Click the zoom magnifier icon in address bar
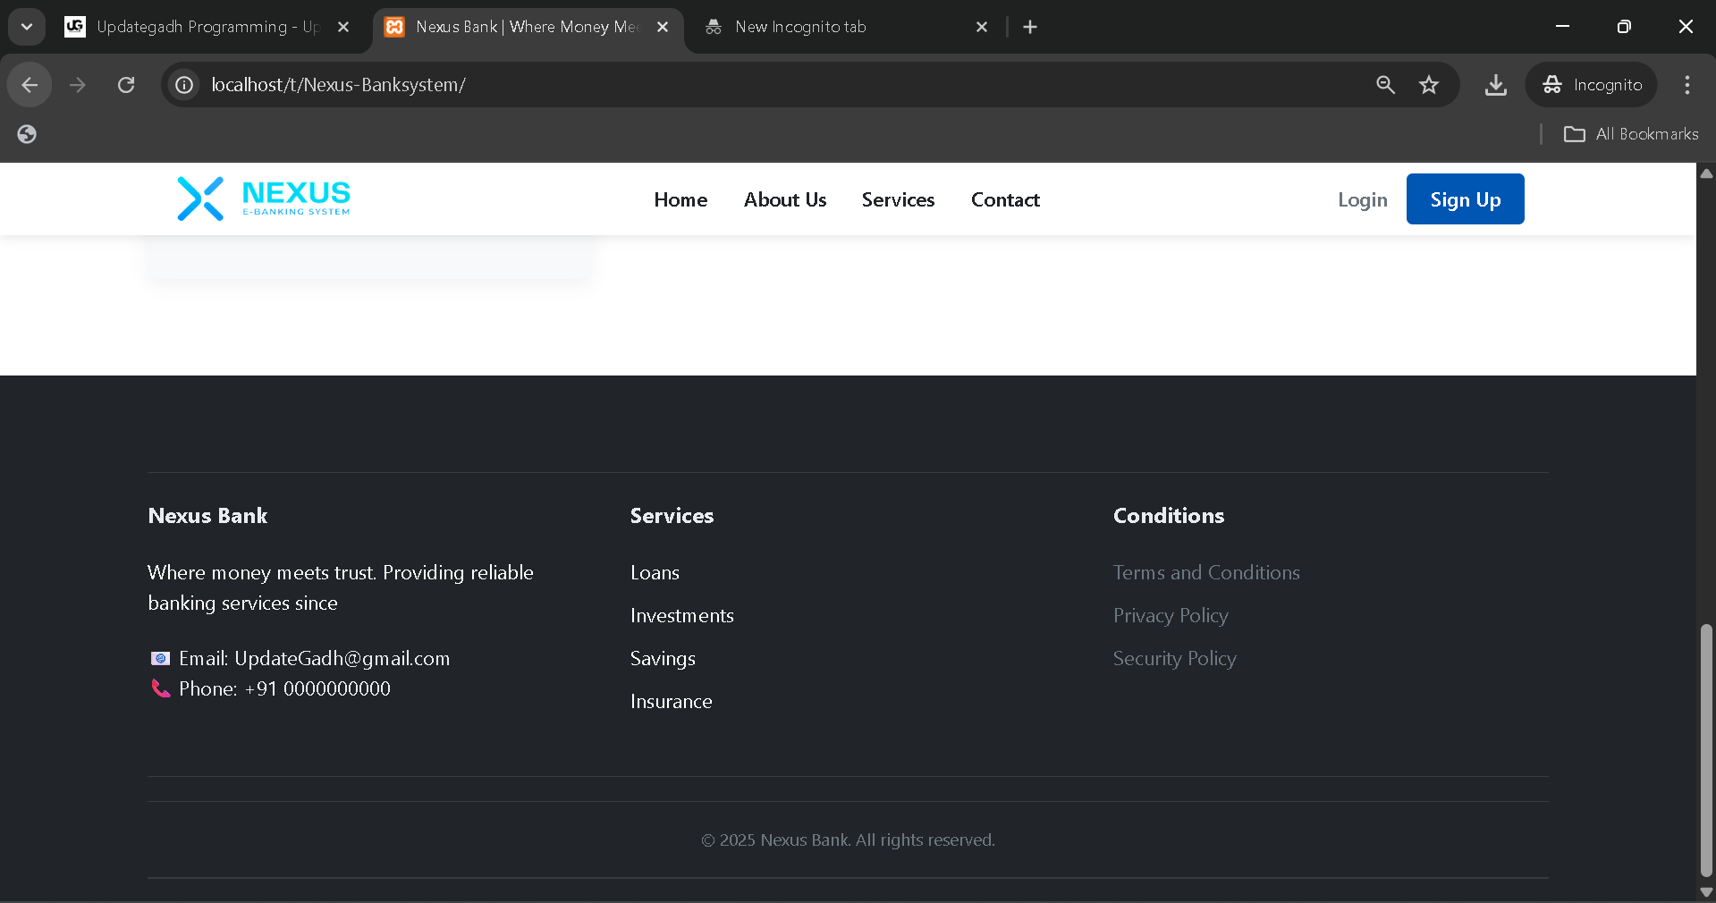This screenshot has height=903, width=1716. coord(1385,85)
